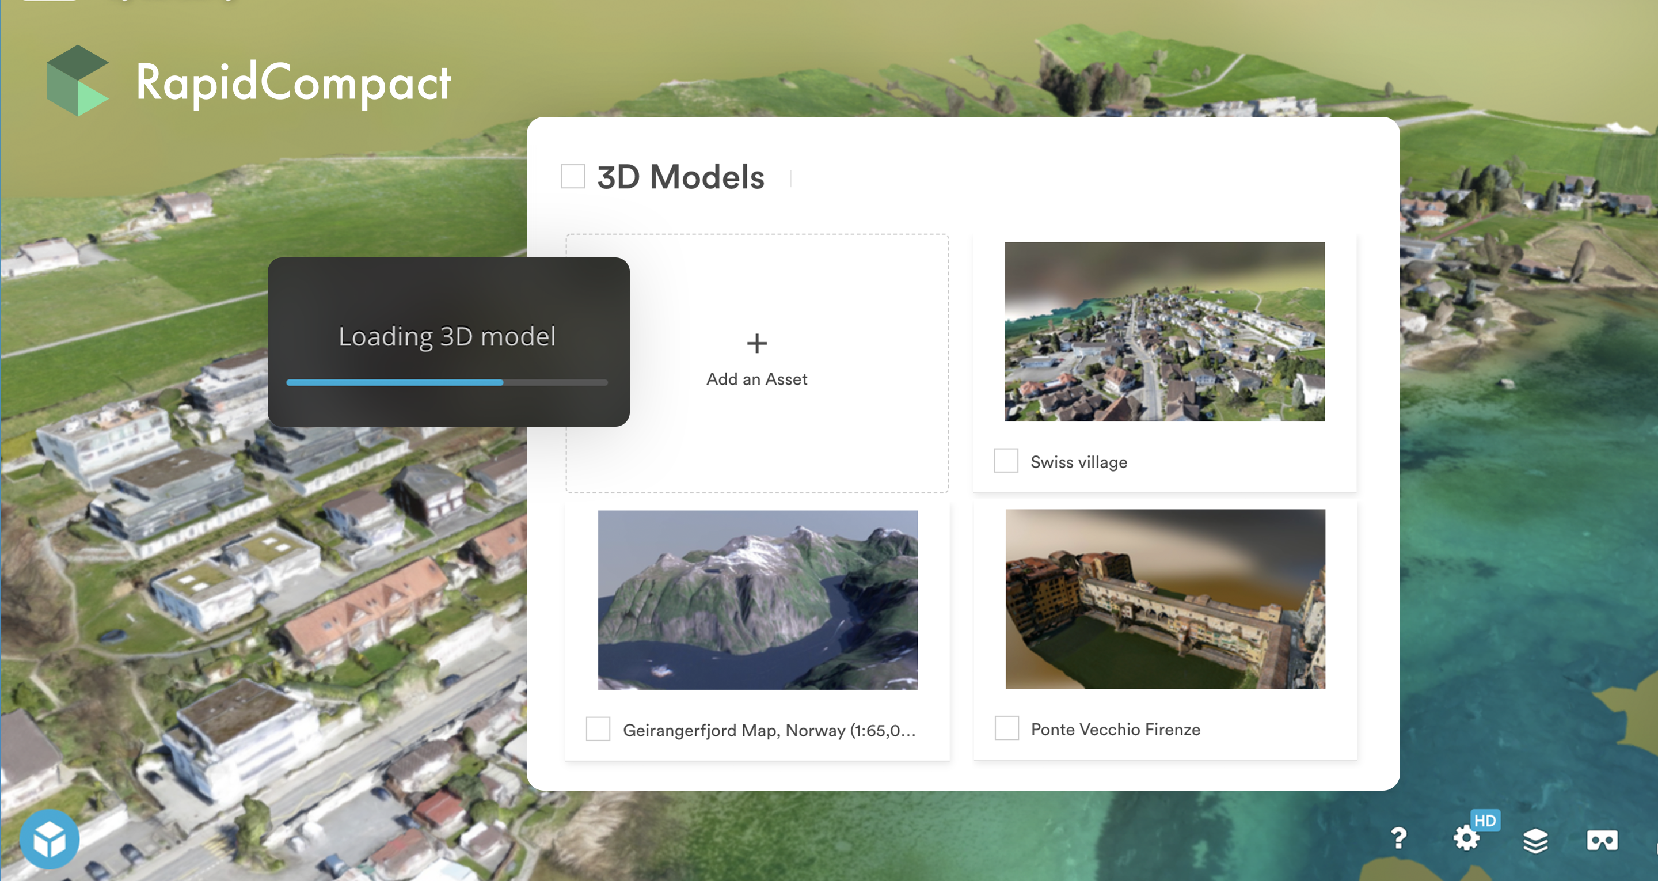Screen dimensions: 1658x881
Task: Toggle HD mode on the settings icon
Action: 1485,820
